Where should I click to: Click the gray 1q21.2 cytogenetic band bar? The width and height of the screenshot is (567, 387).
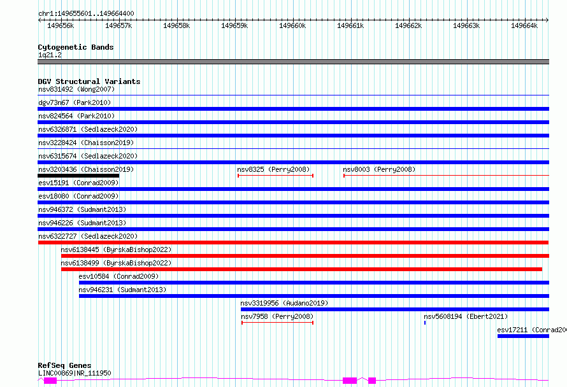(293, 62)
